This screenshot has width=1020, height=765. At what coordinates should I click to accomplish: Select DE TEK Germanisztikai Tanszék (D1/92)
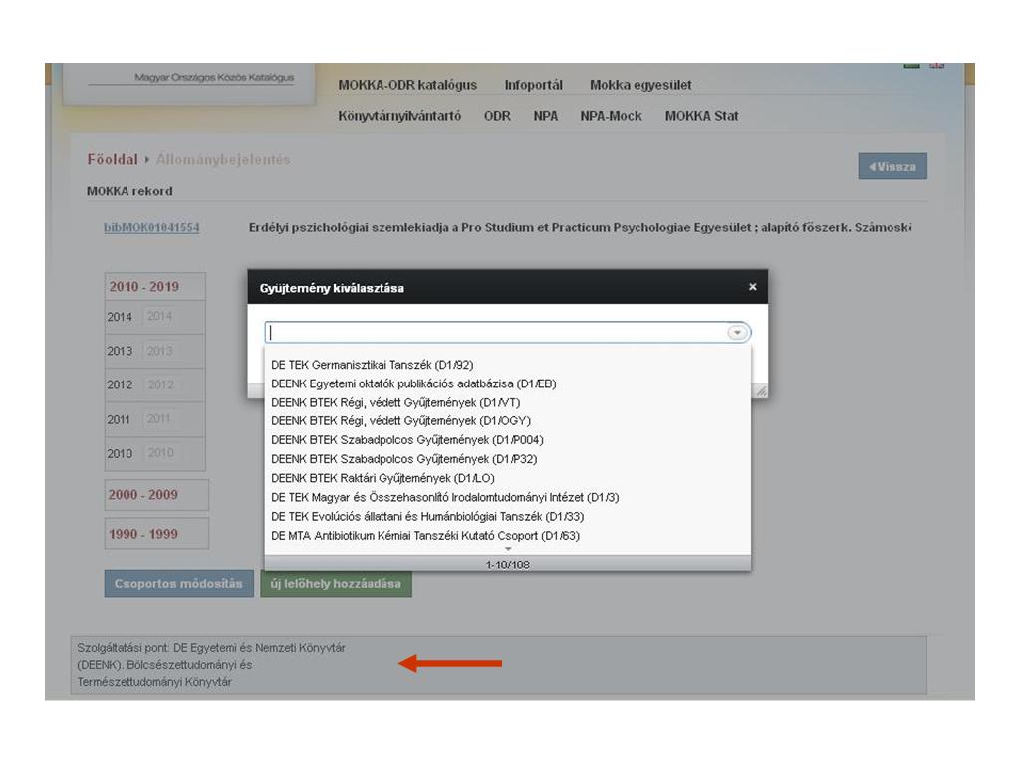[373, 365]
